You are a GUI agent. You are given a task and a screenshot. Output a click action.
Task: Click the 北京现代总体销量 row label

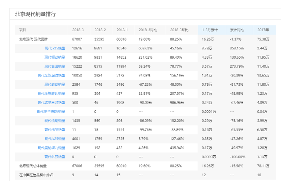(x=33, y=166)
